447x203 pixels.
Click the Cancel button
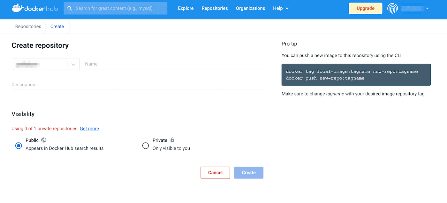click(x=215, y=172)
